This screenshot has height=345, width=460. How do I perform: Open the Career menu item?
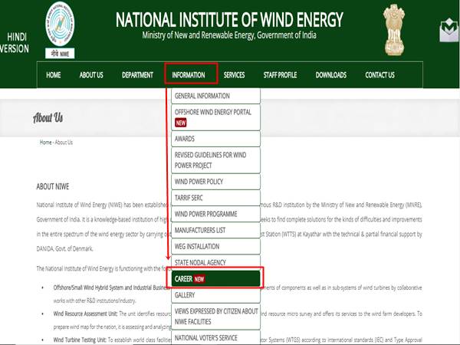tap(215, 279)
